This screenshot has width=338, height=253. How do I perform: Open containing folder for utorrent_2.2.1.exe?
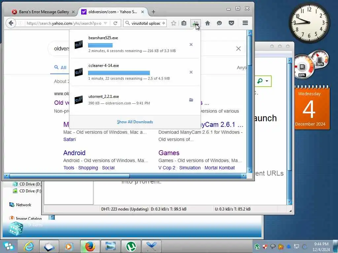[191, 100]
